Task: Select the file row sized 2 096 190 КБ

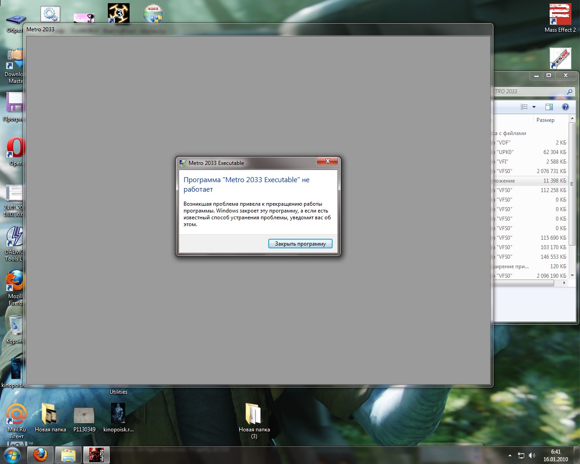Action: pos(530,276)
